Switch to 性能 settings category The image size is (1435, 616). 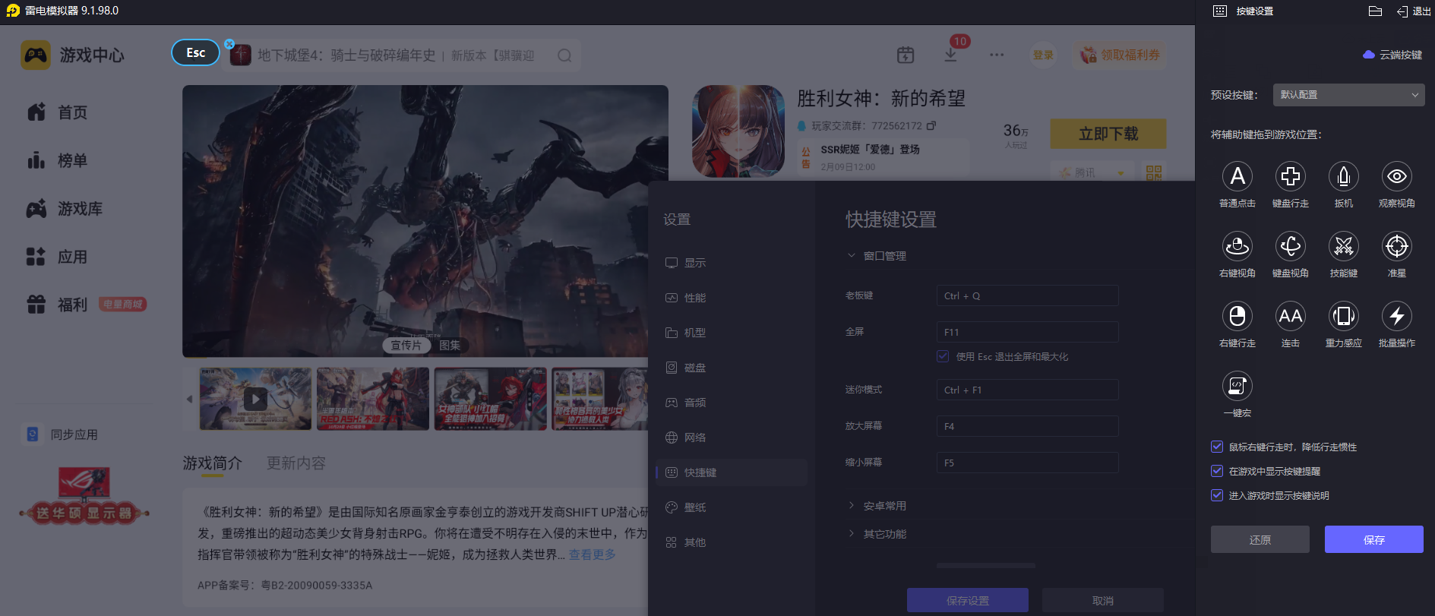click(x=694, y=298)
